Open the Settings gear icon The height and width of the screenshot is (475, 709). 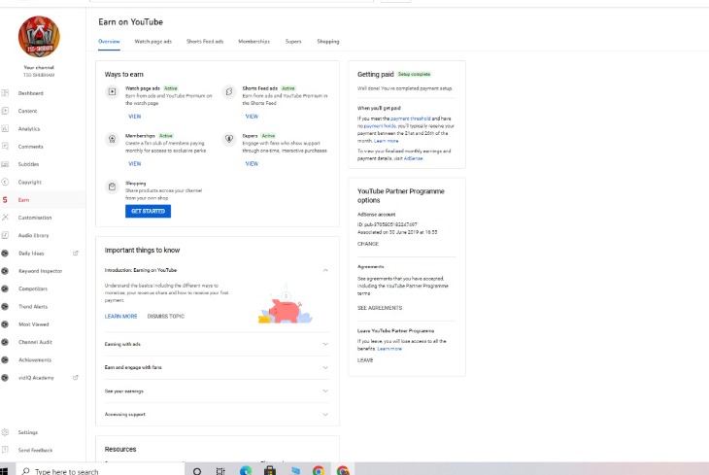click(5, 432)
